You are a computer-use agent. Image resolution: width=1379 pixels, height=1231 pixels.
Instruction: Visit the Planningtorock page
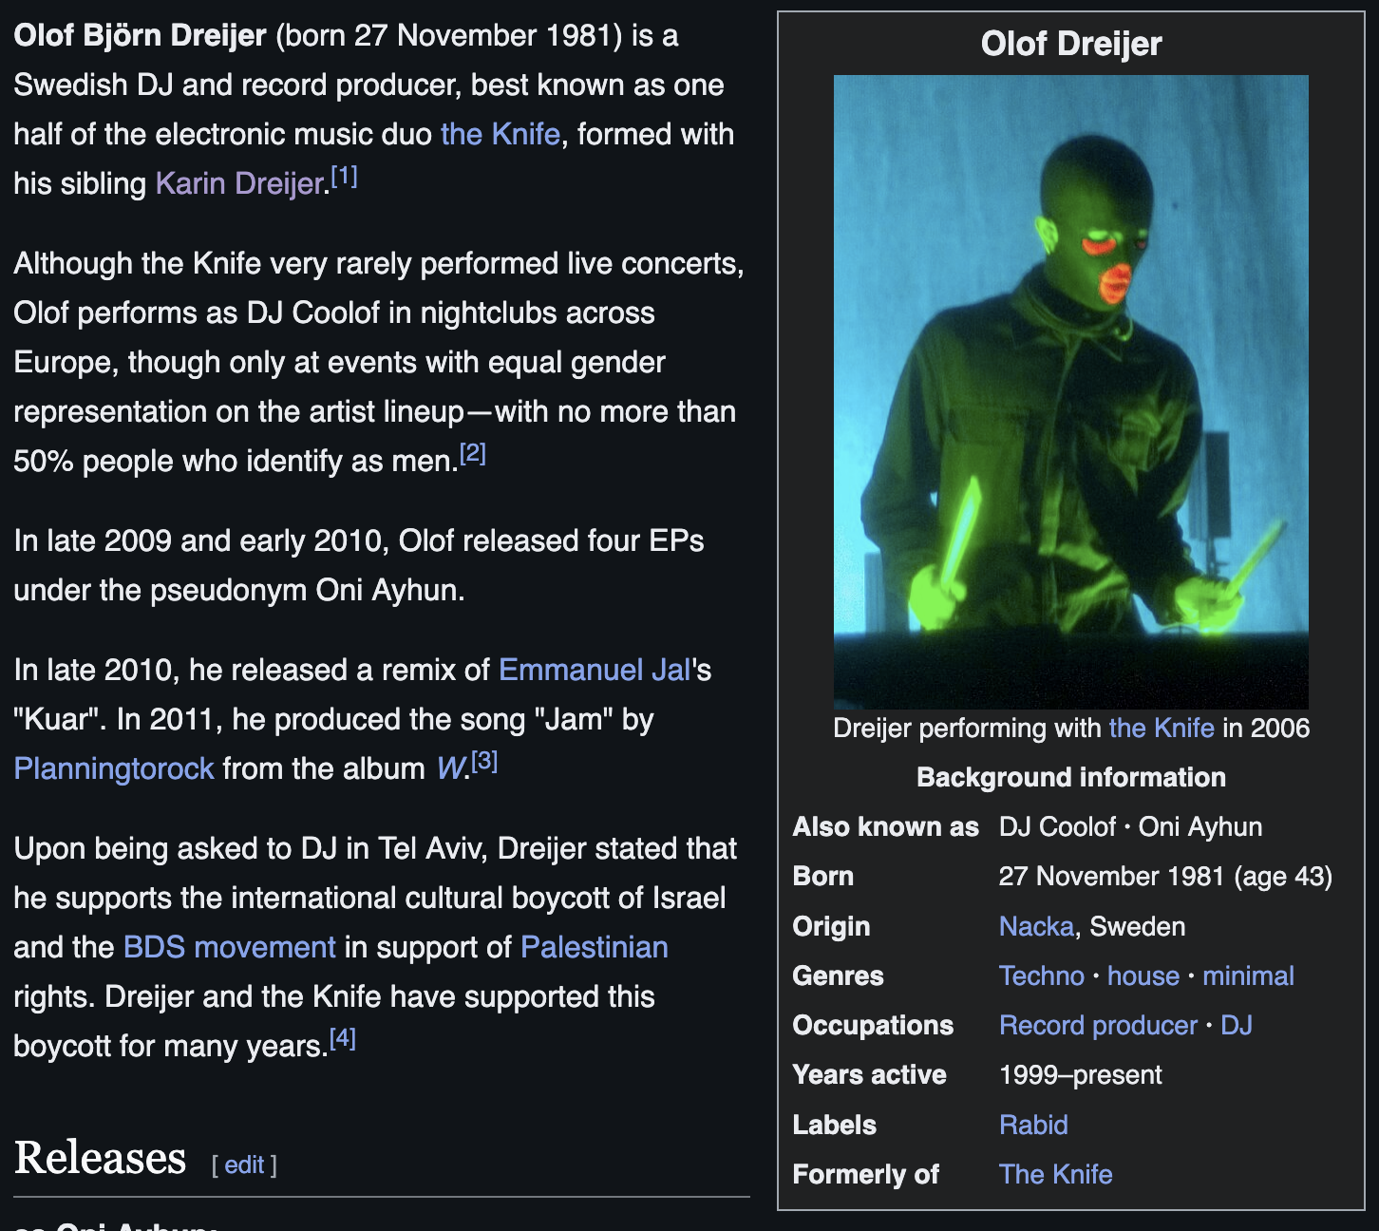[x=113, y=768]
